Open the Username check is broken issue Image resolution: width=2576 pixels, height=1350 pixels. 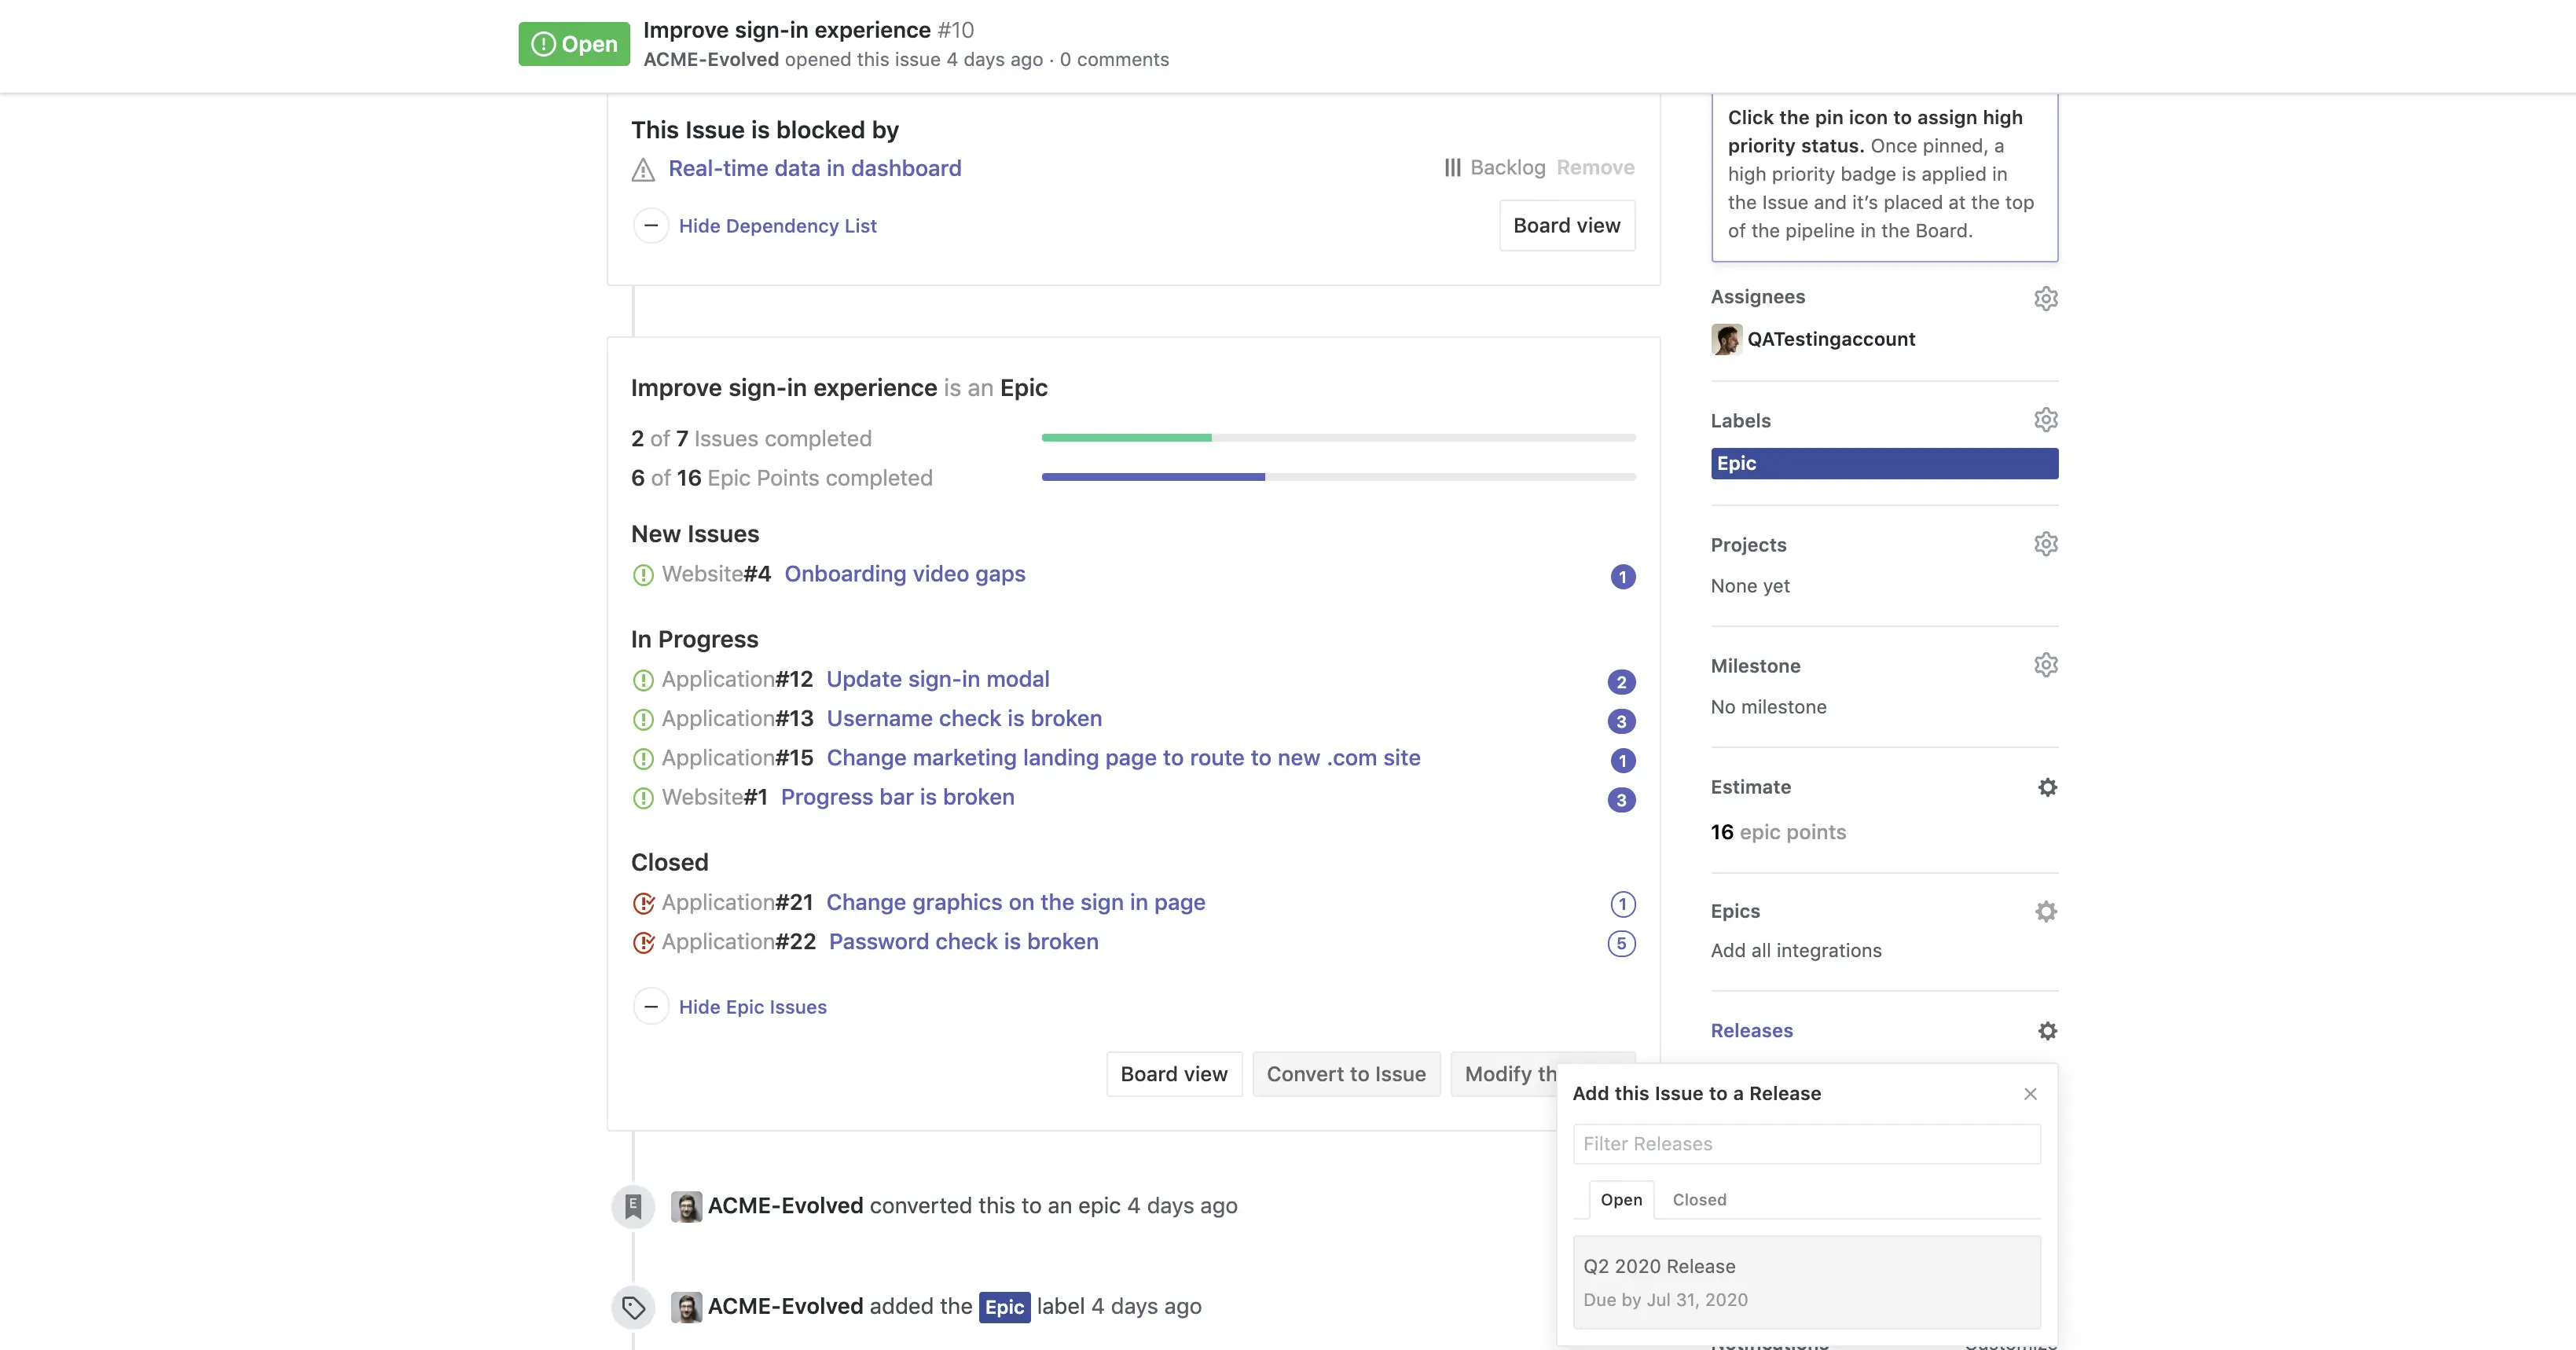(964, 719)
